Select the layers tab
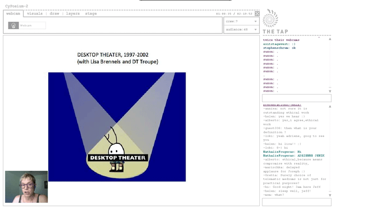Image resolution: width=371 pixels, height=209 pixels. point(73,14)
